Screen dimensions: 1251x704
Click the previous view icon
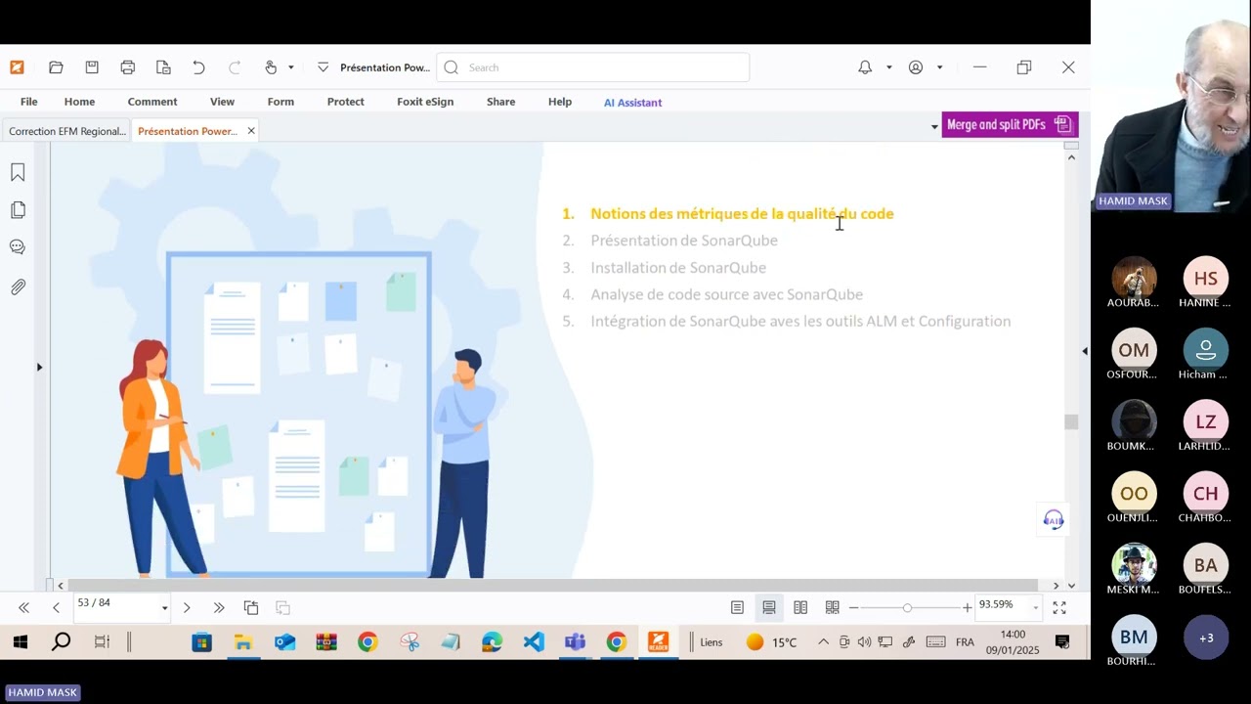pyautogui.click(x=251, y=608)
